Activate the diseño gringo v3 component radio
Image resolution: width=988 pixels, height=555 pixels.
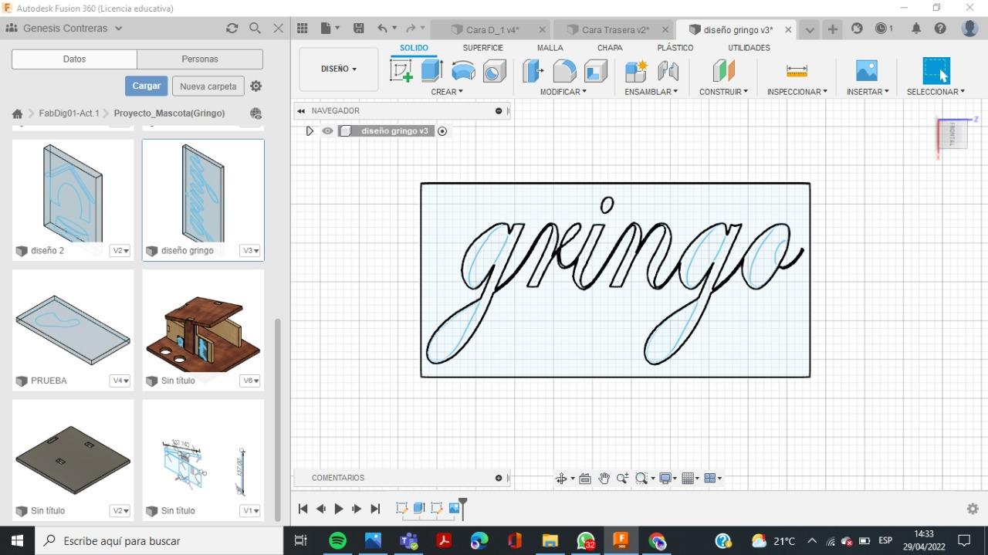point(442,131)
